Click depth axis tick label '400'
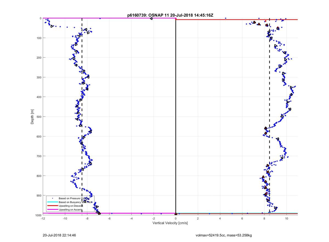This screenshot has height=242, width=329. pos(39,97)
